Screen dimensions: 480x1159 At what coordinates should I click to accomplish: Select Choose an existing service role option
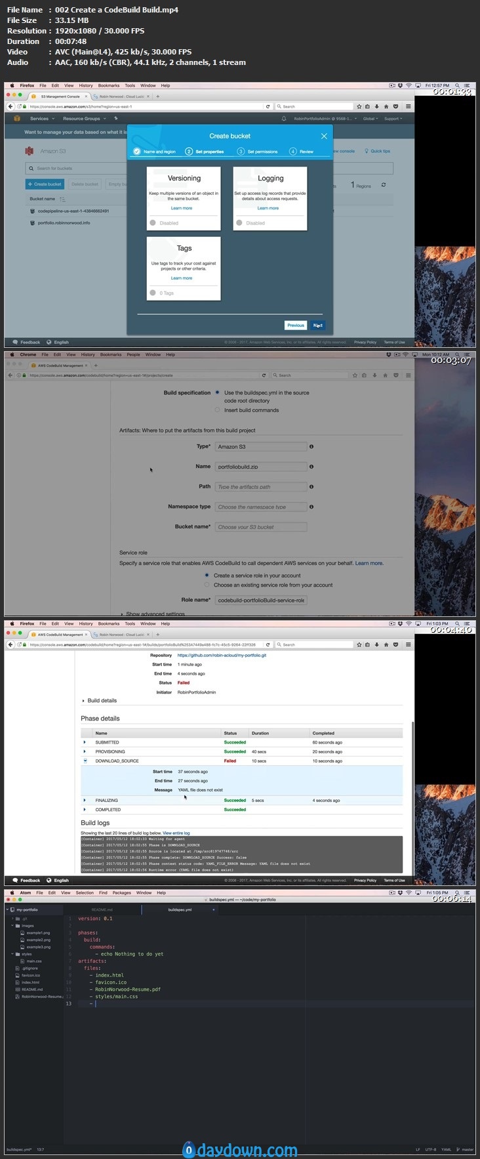point(207,585)
